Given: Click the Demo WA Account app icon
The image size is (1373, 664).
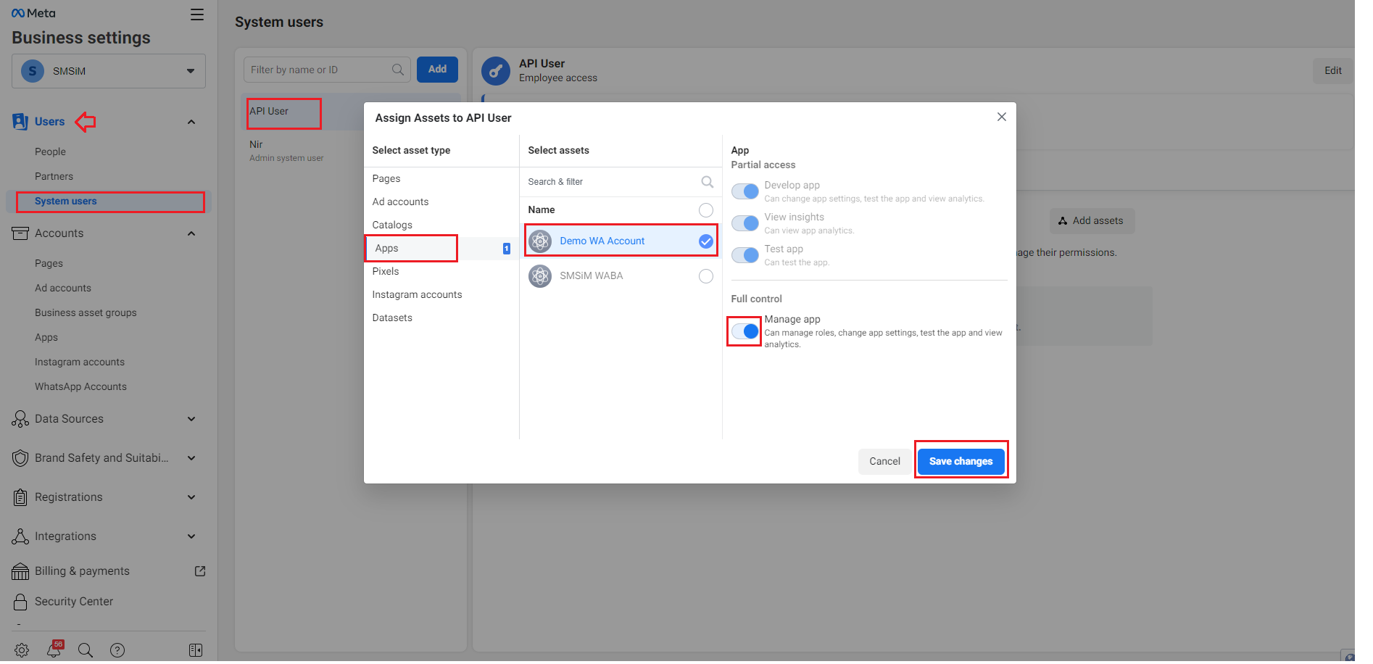Looking at the screenshot, I should [x=540, y=241].
